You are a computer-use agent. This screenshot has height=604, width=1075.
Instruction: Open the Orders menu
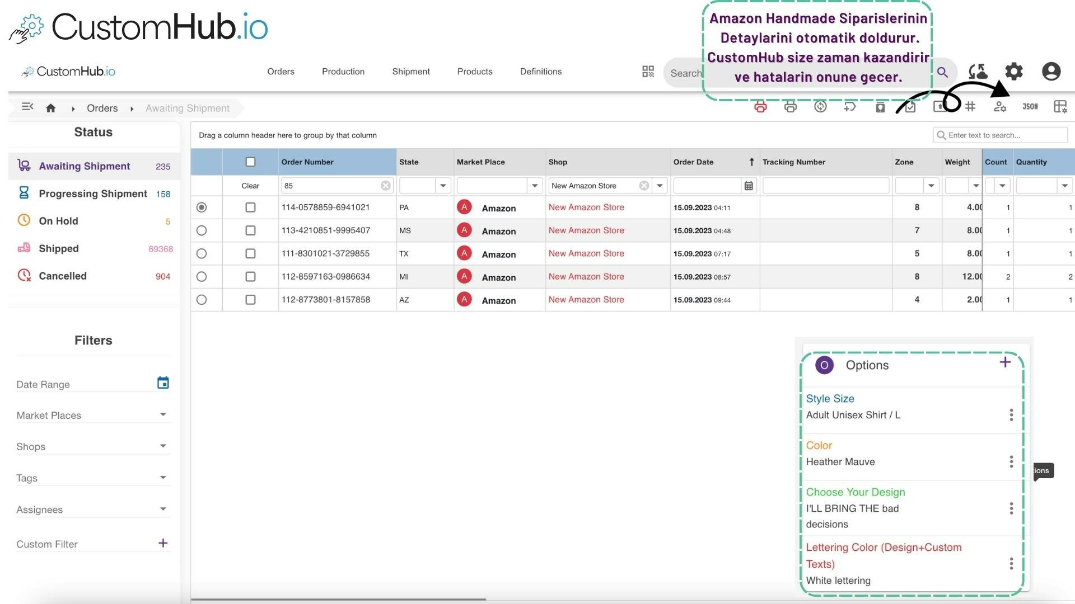[281, 72]
